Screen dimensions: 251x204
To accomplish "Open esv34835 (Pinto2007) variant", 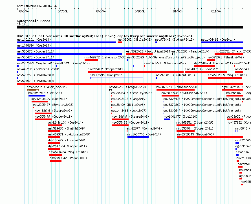I will [201, 69].
